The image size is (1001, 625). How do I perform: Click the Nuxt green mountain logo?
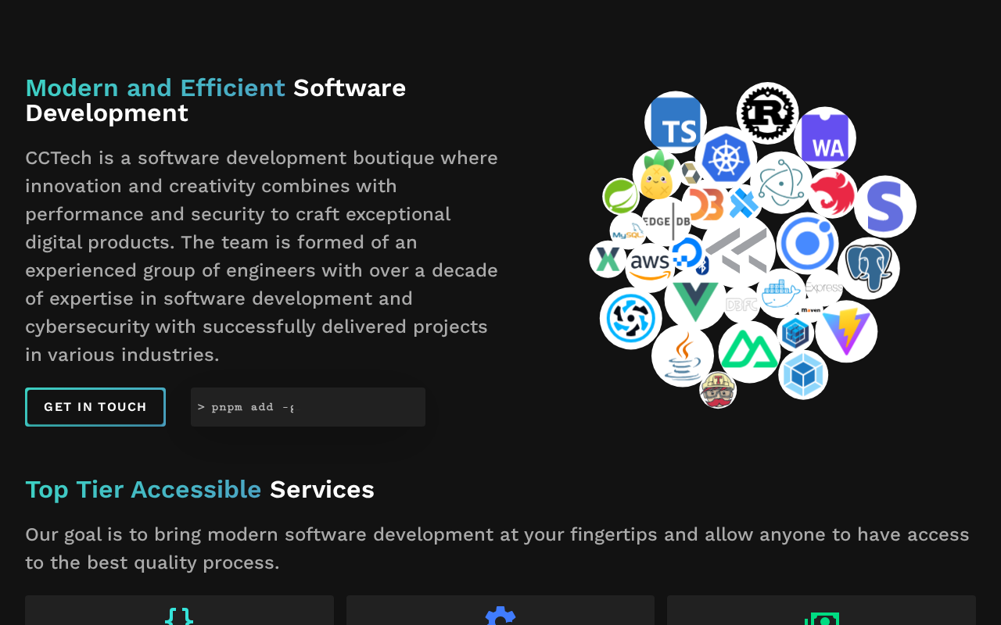(x=749, y=352)
